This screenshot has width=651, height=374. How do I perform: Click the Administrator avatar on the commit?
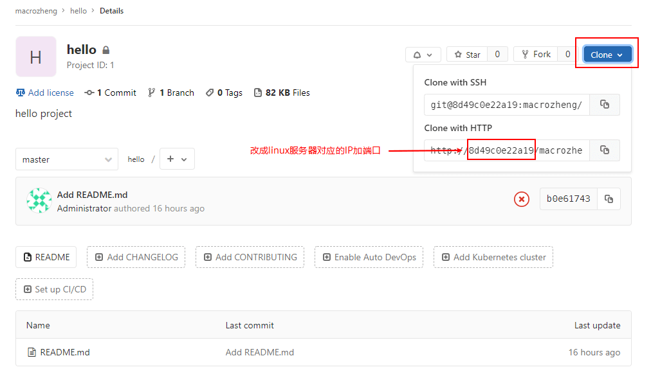click(39, 200)
